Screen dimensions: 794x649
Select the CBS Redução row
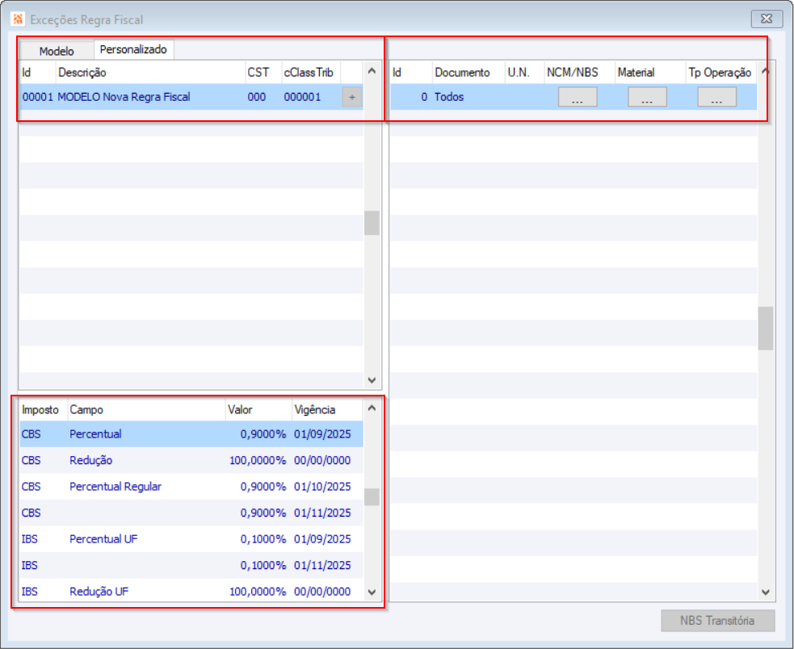coord(191,460)
